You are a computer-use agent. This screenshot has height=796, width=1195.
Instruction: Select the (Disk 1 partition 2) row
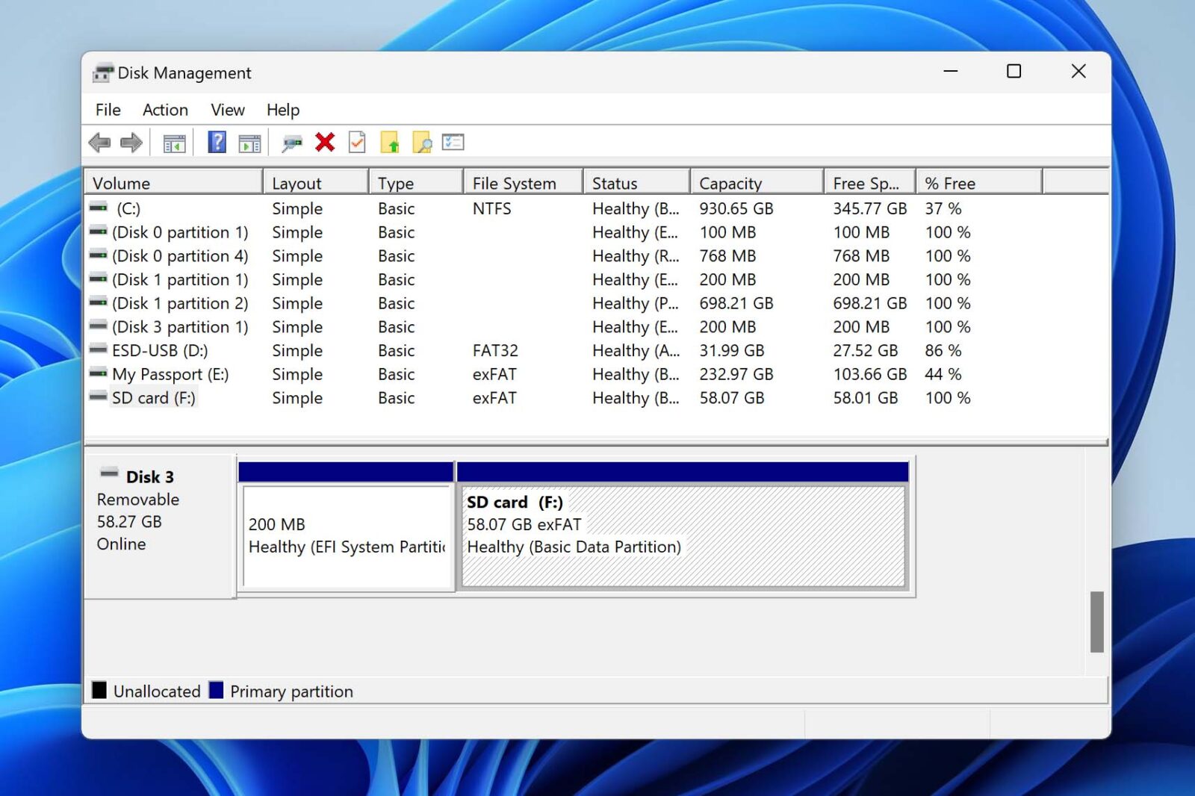pyautogui.click(x=596, y=303)
